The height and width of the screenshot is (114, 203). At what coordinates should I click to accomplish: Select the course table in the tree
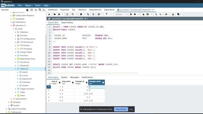click(25, 75)
